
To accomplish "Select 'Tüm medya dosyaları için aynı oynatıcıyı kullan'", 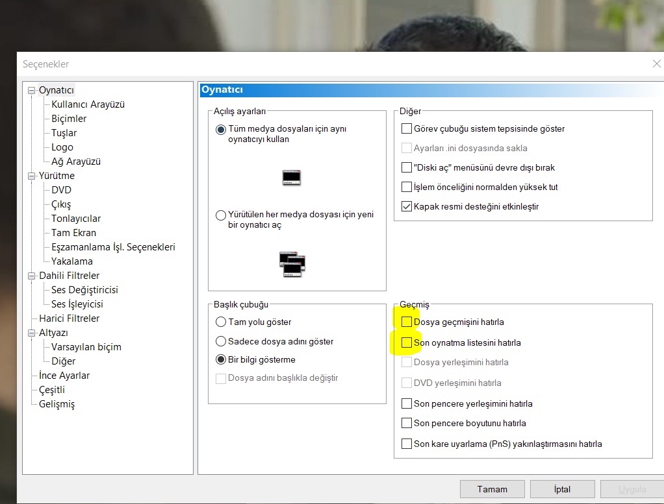I will (x=221, y=129).
